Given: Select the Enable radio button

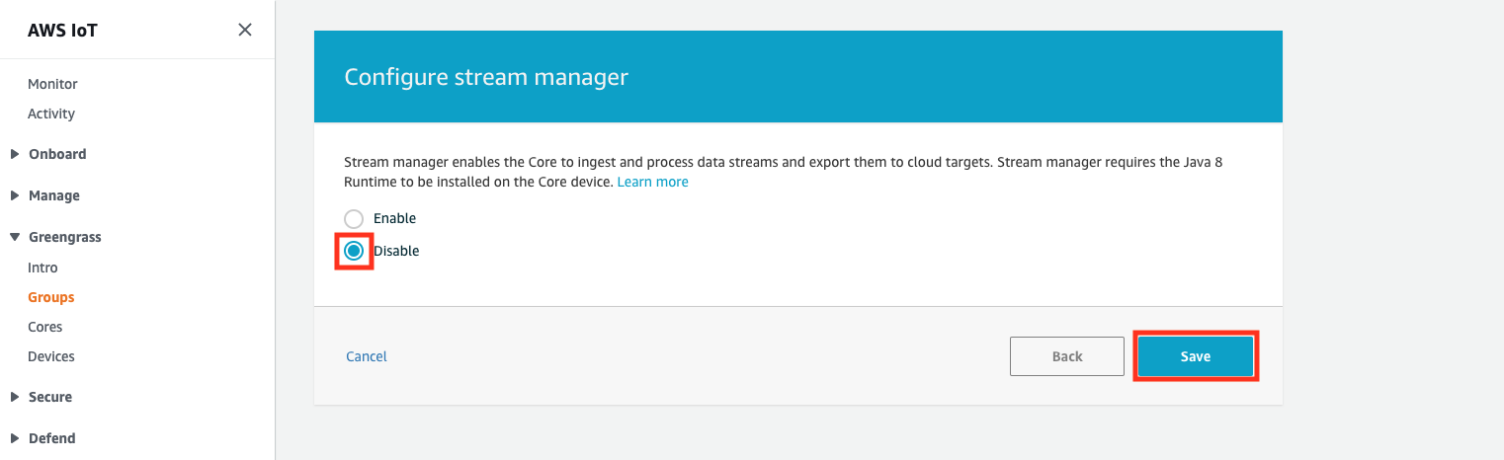Looking at the screenshot, I should click(x=354, y=218).
